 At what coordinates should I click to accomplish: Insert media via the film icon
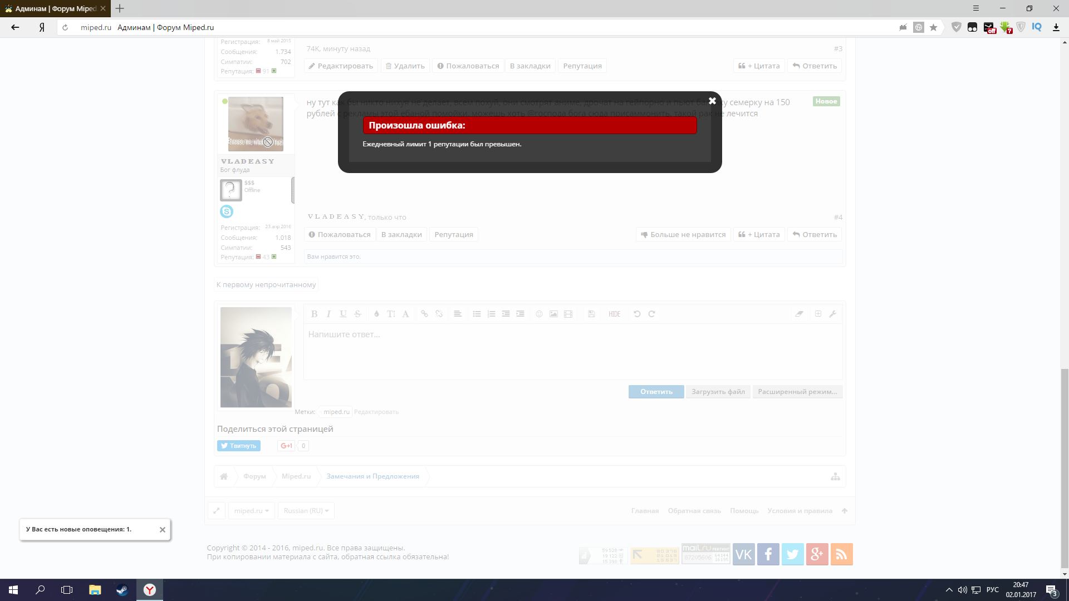coord(568,314)
